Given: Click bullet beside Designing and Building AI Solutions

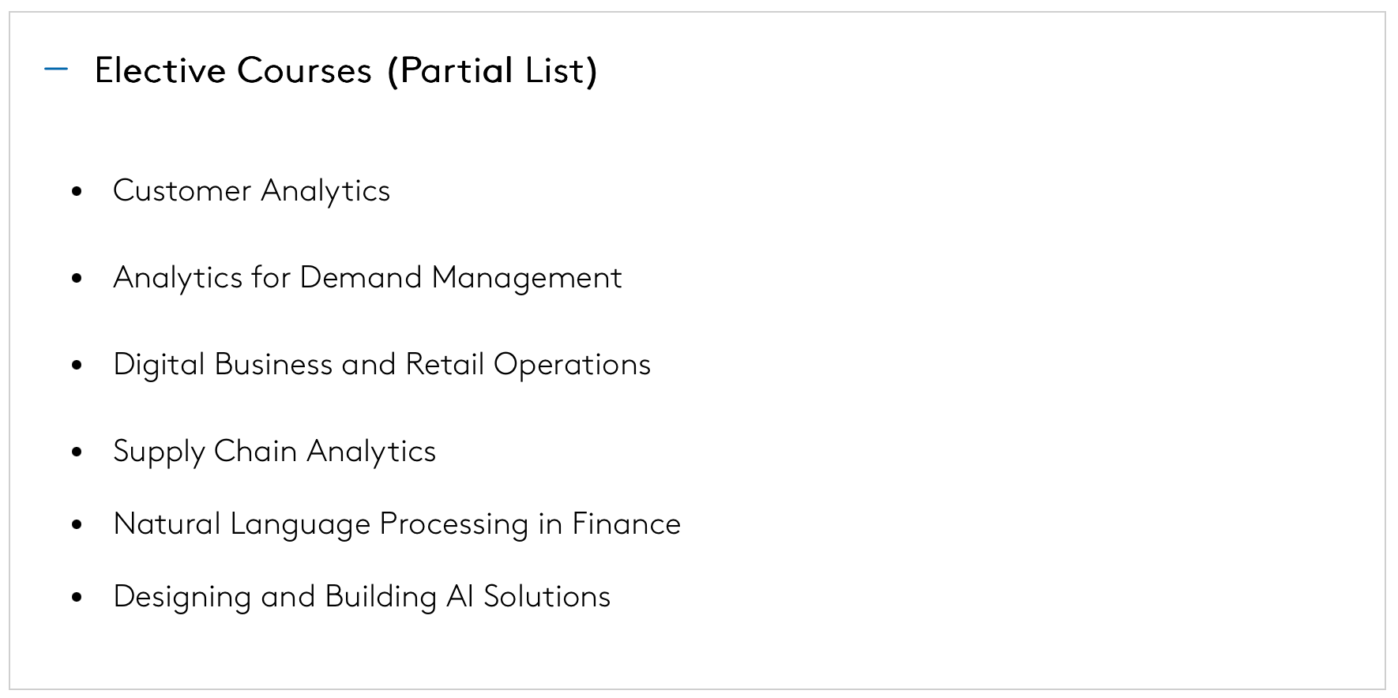Looking at the screenshot, I should [x=77, y=597].
